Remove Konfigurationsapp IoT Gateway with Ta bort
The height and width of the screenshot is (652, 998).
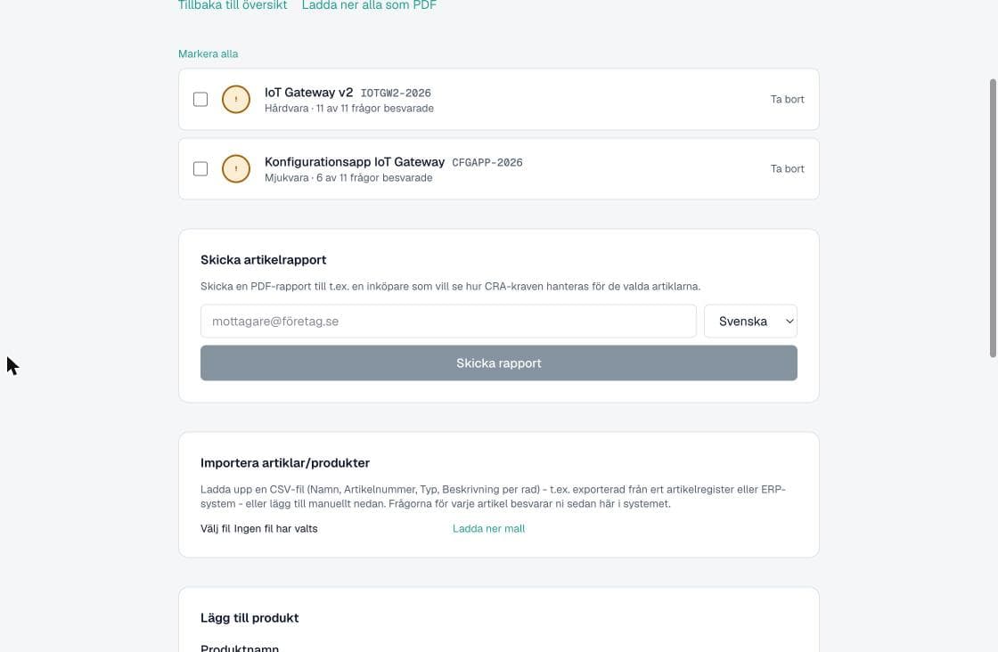pyautogui.click(x=788, y=168)
